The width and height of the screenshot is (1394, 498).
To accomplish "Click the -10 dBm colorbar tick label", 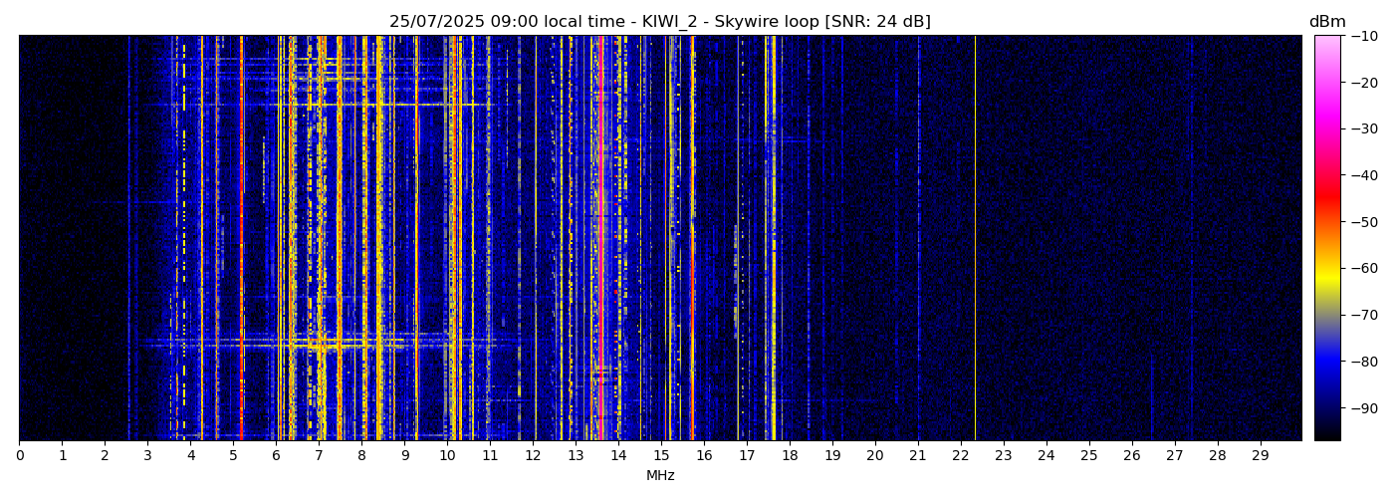I will click(x=1363, y=36).
